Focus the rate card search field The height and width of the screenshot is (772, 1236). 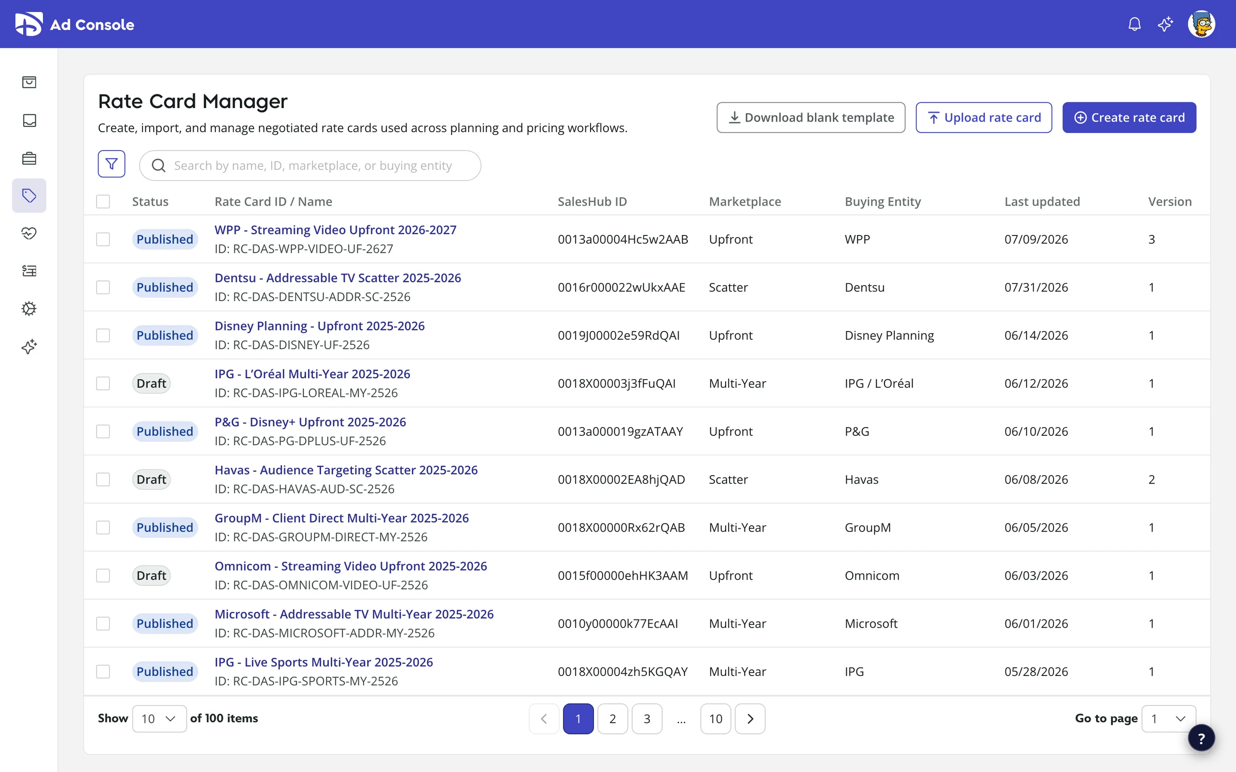point(310,165)
